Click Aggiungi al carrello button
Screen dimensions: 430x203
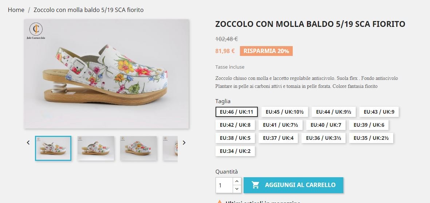point(293,185)
